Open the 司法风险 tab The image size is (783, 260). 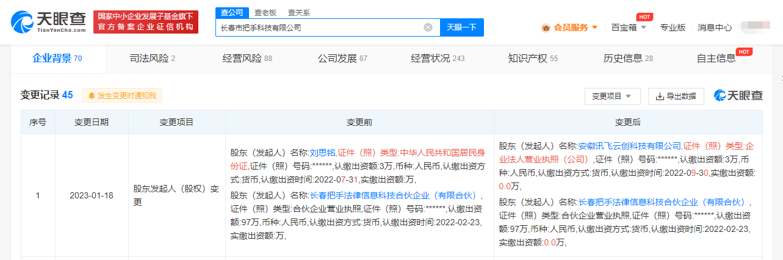pyautogui.click(x=152, y=59)
